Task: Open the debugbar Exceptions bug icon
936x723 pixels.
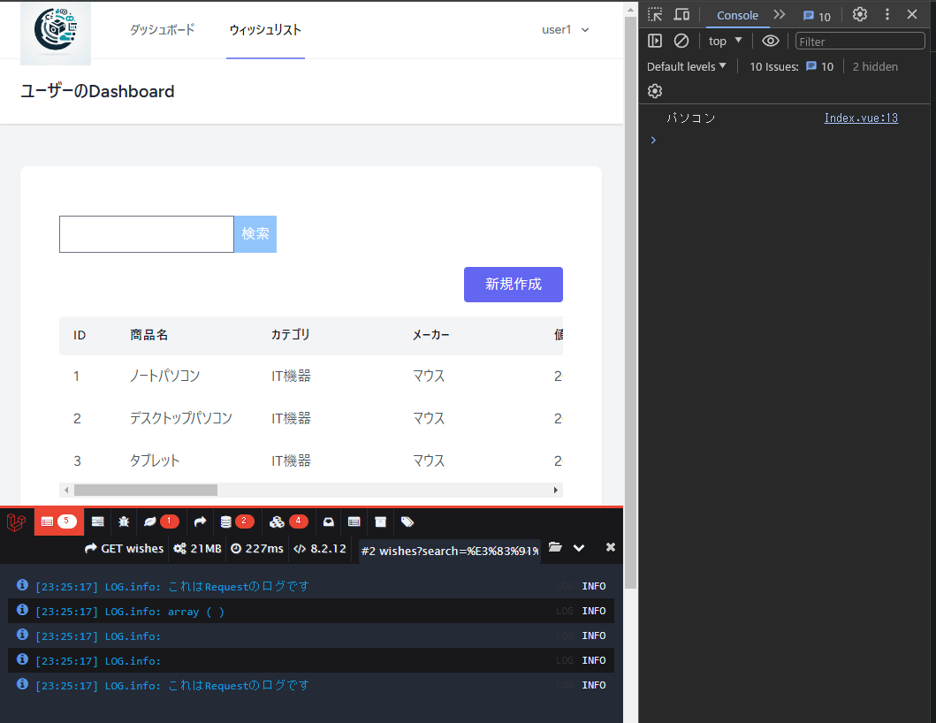Action: (124, 521)
